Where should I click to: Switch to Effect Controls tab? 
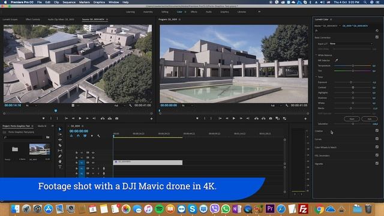tap(33, 19)
